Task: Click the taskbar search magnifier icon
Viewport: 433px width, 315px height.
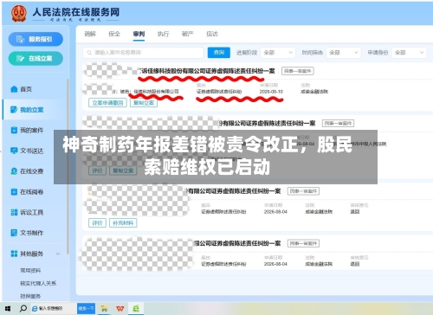Action: (x=23, y=308)
